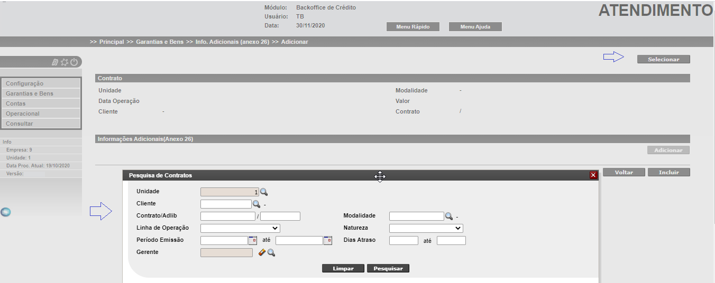Open calendar for Período Emissão start date

pyautogui.click(x=253, y=240)
